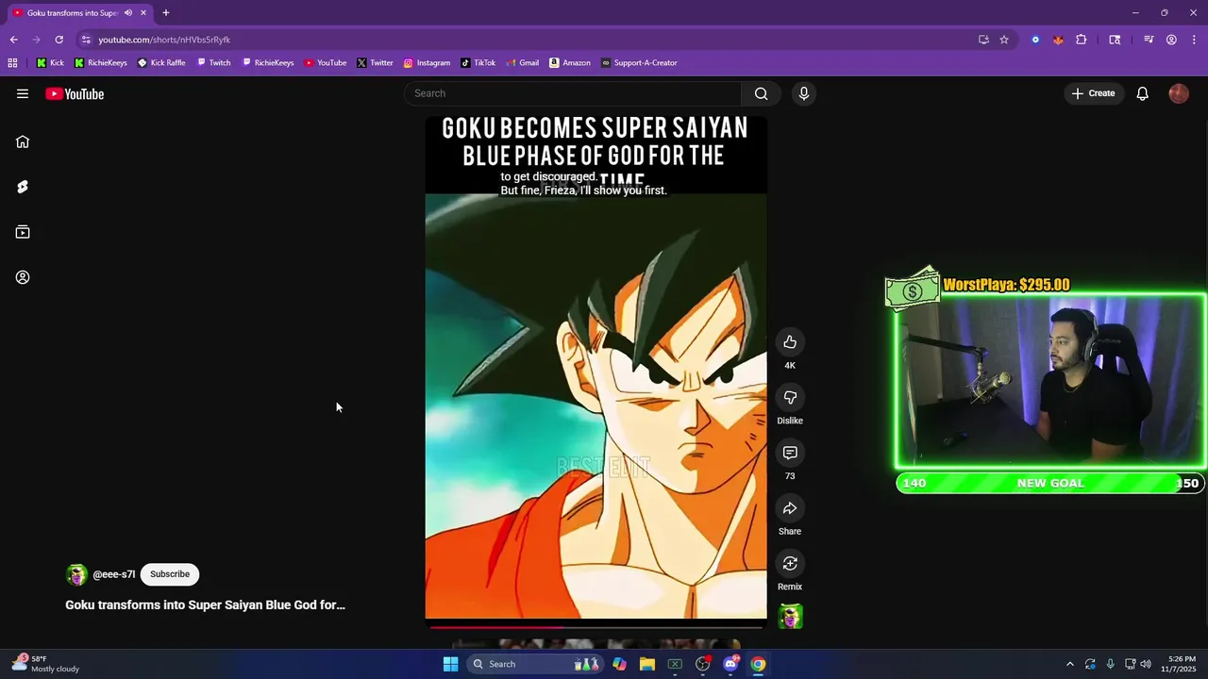The width and height of the screenshot is (1208, 679).
Task: Open the blue circle extension icon
Action: tap(1035, 40)
